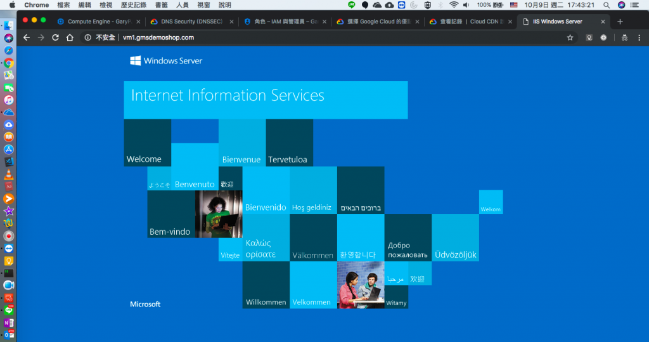The image size is (649, 342).
Task: Open the 歷史記錄 menu
Action: (x=133, y=5)
